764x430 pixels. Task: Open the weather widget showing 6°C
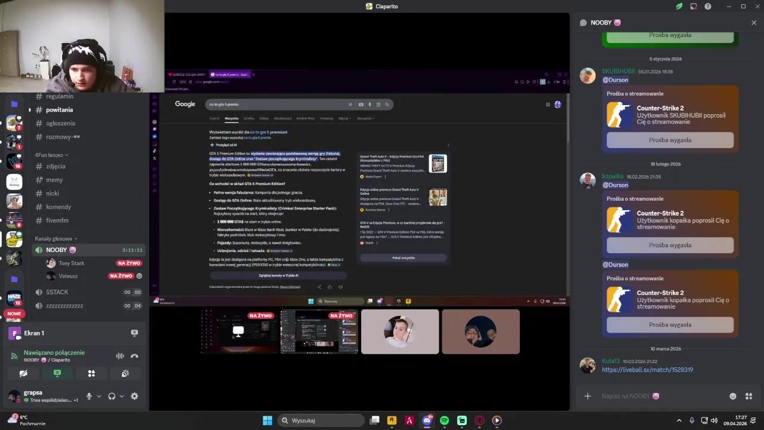27,420
